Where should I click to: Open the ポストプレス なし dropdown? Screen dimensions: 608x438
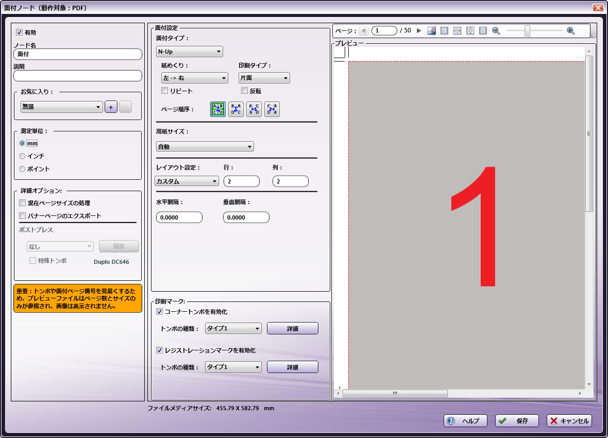tap(60, 246)
